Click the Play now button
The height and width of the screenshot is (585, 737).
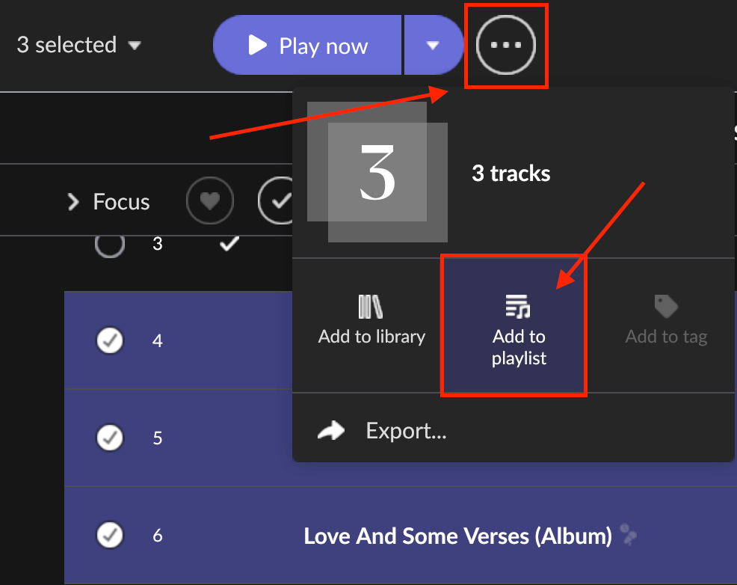[307, 45]
